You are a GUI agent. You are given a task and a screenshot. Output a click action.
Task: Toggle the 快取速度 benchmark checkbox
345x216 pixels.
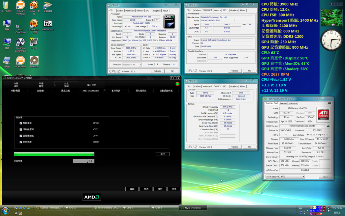[21, 142]
